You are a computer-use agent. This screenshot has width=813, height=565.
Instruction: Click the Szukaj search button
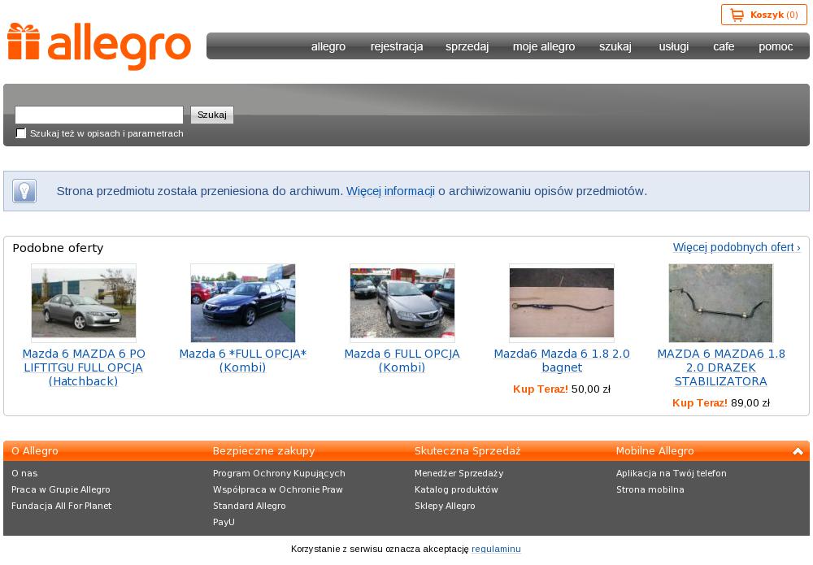tap(212, 115)
